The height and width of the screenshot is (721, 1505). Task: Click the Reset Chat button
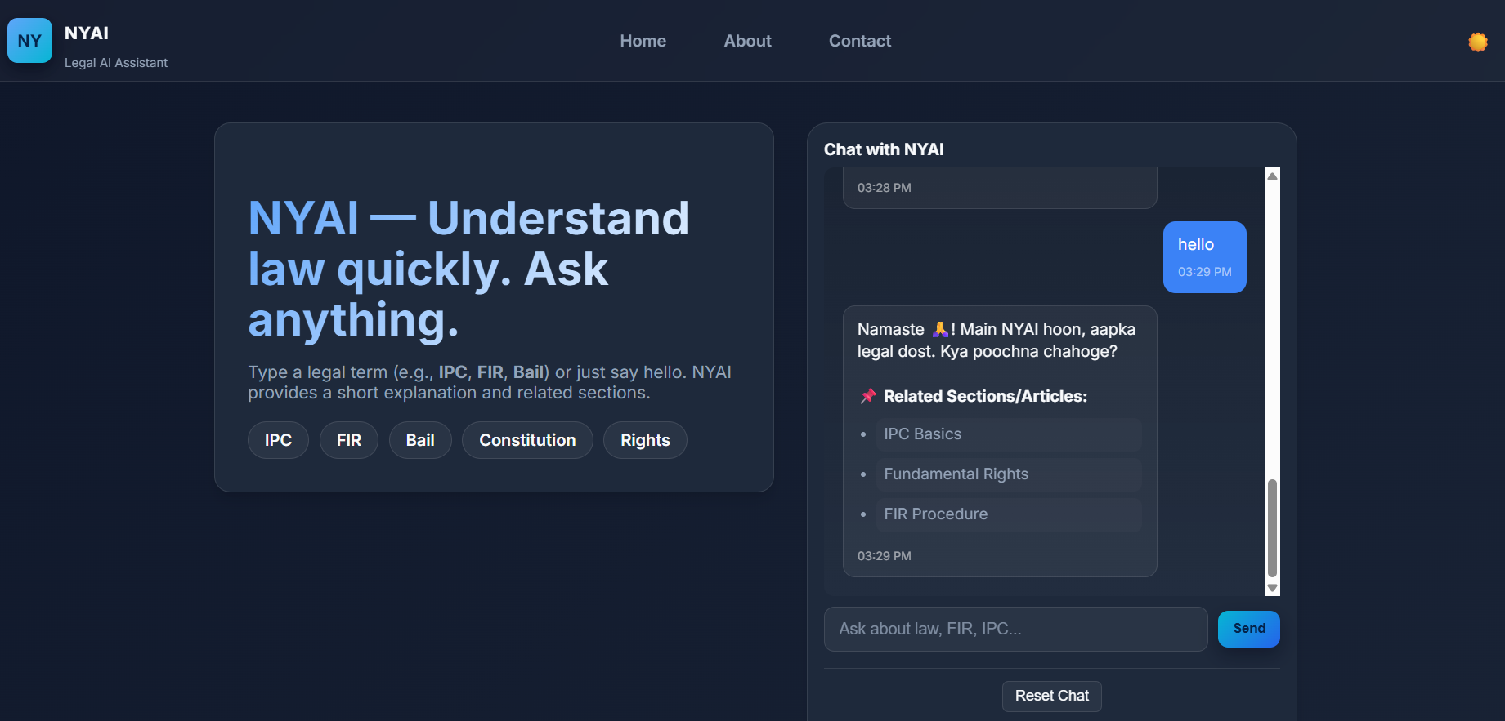(x=1052, y=696)
